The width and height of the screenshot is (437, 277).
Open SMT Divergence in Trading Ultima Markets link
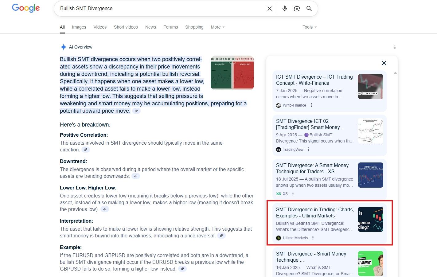coord(315,213)
